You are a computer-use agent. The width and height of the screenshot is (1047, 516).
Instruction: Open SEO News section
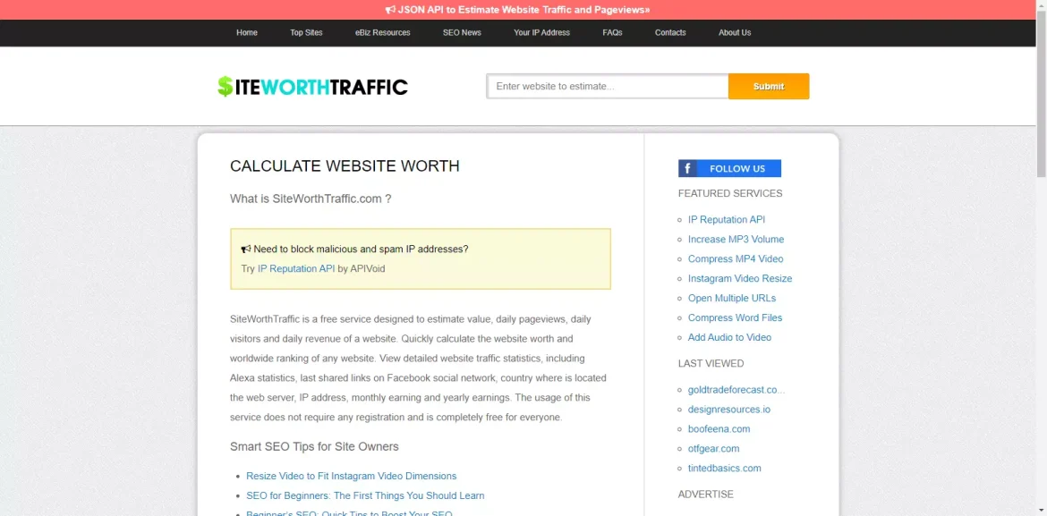click(x=462, y=33)
